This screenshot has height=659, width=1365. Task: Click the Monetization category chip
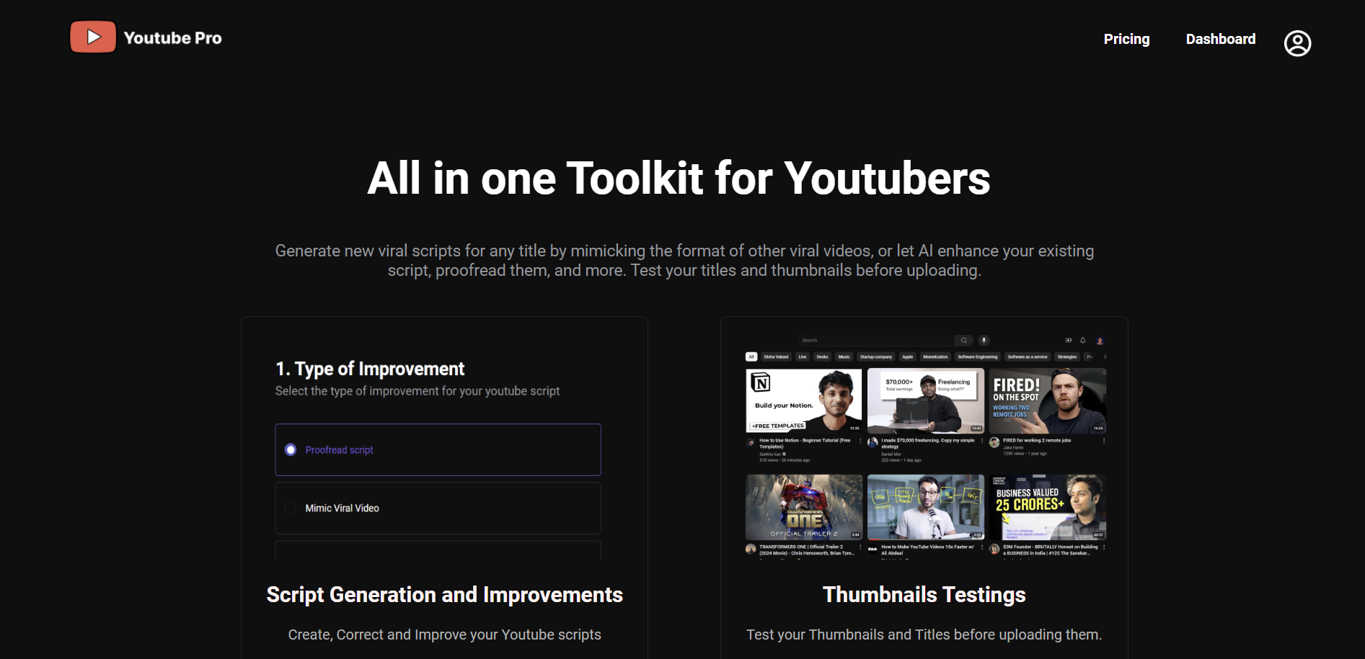pyautogui.click(x=937, y=357)
